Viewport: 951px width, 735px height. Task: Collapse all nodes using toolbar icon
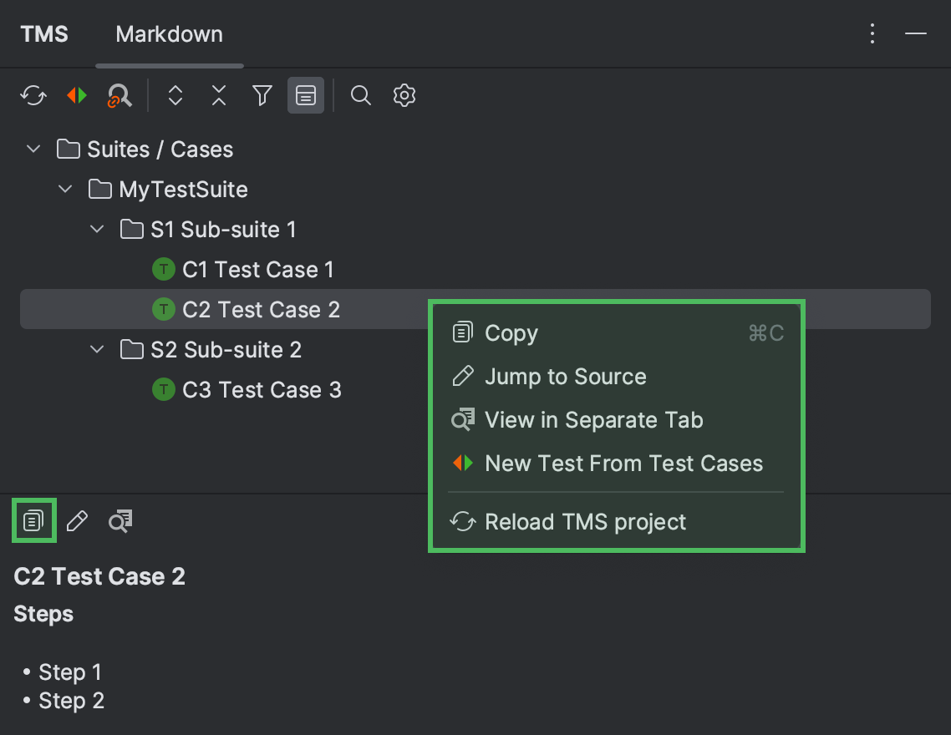click(218, 95)
